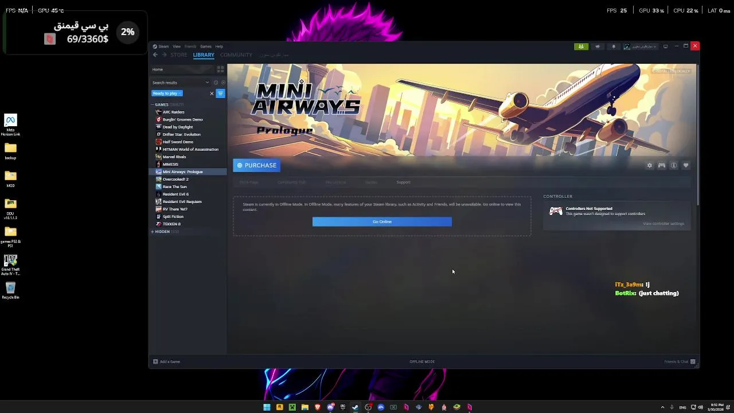Viewport: 734px width, 413px height.
Task: Select Resident Evil Requiem
Action: click(188, 201)
